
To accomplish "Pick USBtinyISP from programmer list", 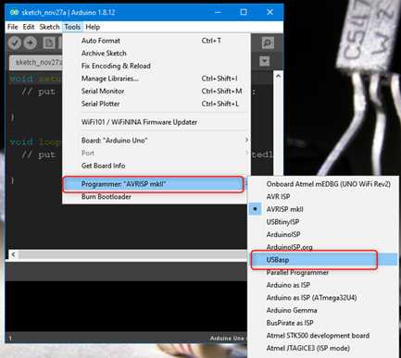I will pyautogui.click(x=322, y=222).
